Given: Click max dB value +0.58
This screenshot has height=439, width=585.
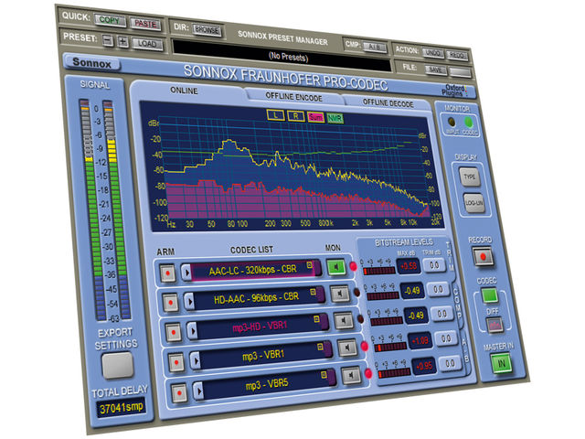Looking at the screenshot, I should click(409, 266).
